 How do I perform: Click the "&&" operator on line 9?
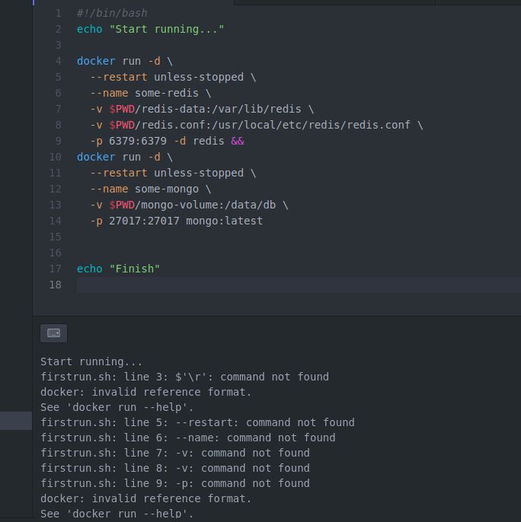coord(238,142)
